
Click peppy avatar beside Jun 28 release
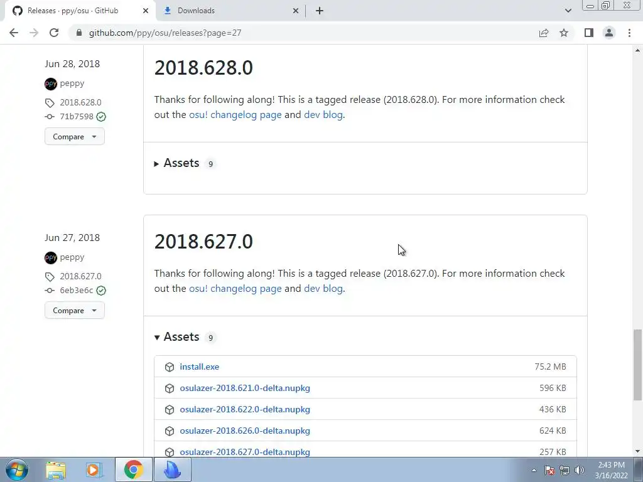tap(51, 83)
